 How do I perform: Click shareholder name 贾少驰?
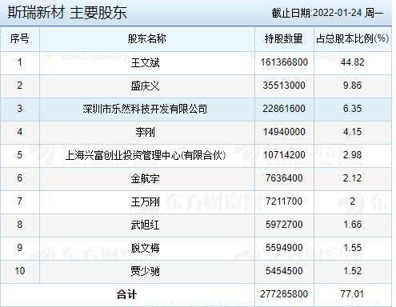(x=145, y=271)
